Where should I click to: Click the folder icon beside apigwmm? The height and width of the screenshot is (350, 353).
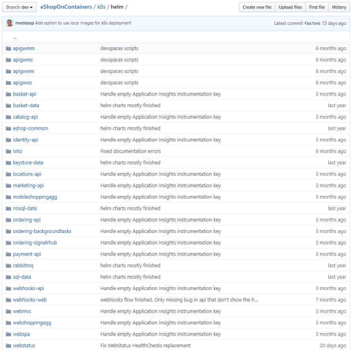point(8,48)
